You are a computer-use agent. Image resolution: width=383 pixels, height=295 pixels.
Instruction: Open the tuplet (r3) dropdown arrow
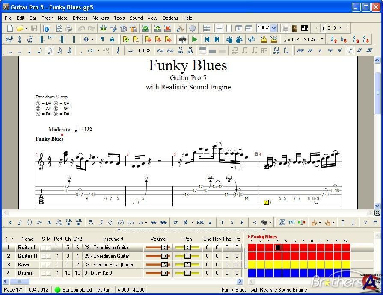pos(98,50)
